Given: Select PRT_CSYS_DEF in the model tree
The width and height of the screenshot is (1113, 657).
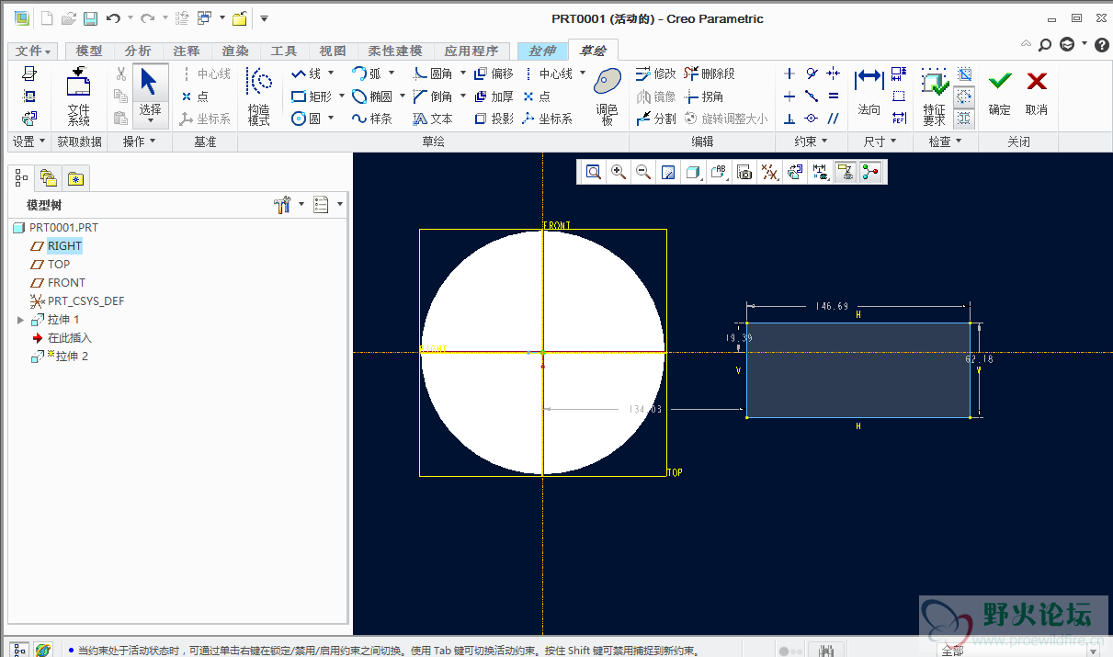Looking at the screenshot, I should click(x=85, y=301).
